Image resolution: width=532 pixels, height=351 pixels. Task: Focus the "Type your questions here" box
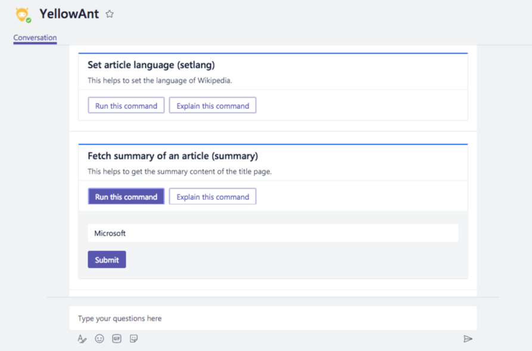click(273, 318)
